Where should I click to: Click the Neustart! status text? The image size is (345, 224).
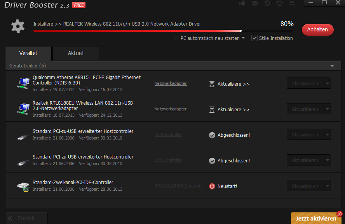coord(227,186)
